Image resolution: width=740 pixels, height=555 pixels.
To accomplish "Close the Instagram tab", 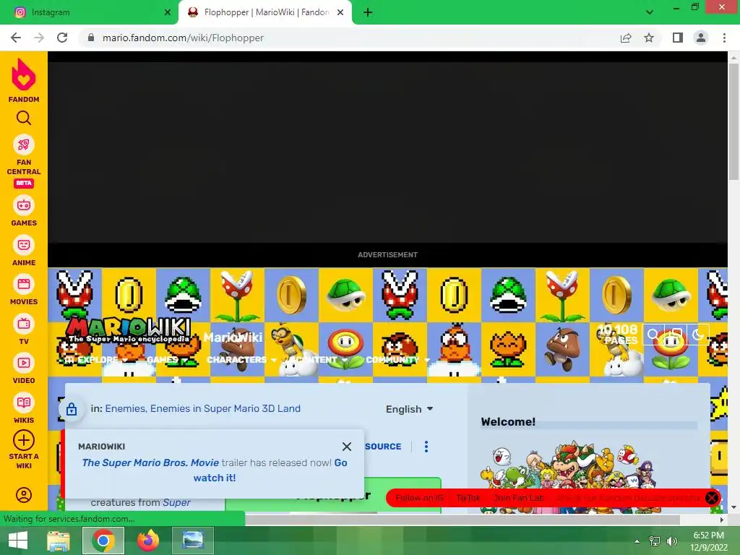I will click(x=168, y=13).
